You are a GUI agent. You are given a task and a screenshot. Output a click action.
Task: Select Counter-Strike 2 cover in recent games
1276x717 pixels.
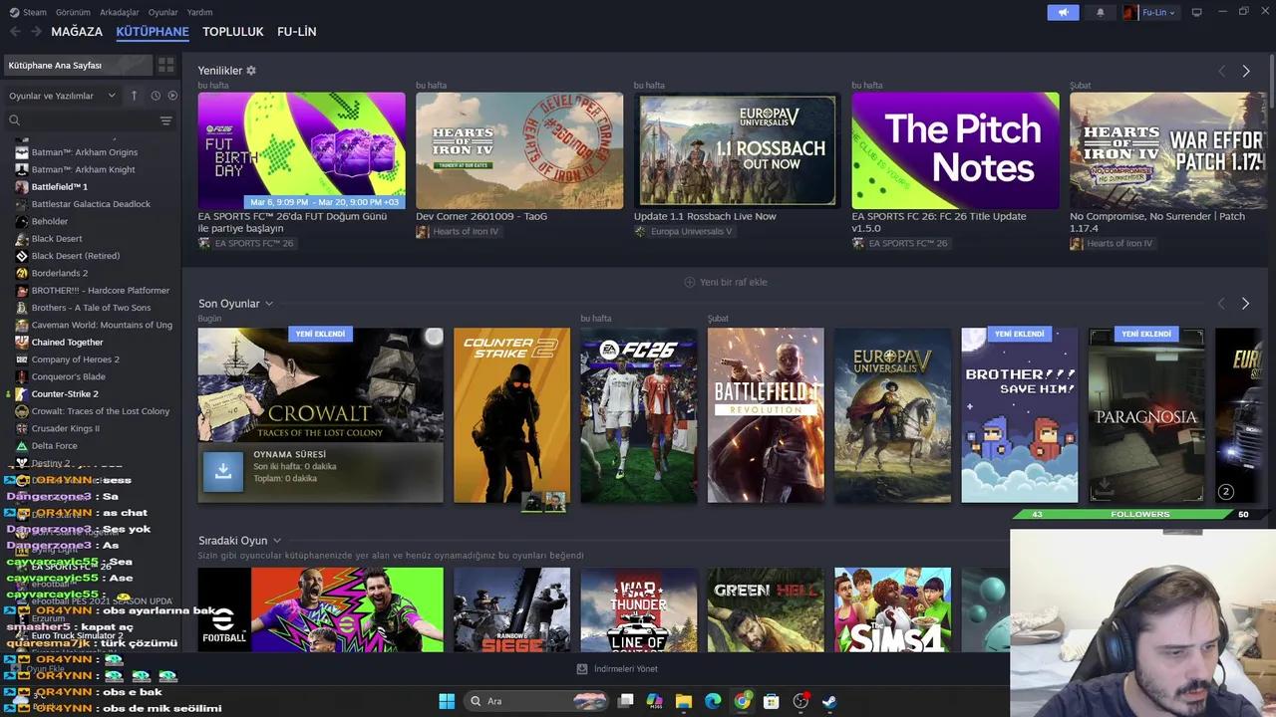pos(511,415)
